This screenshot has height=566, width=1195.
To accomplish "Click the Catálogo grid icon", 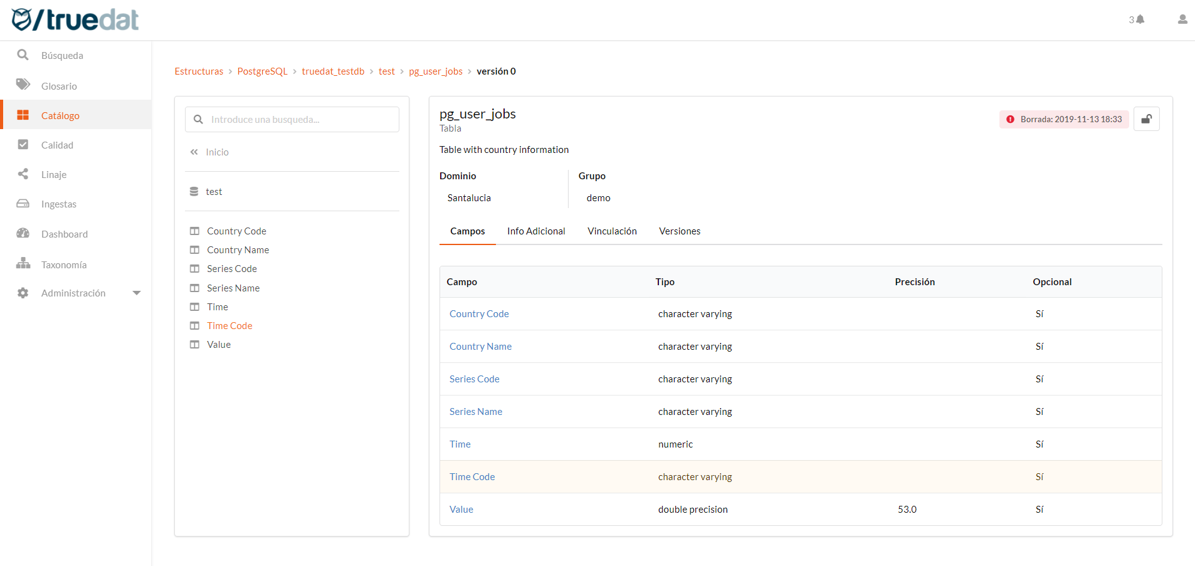I will pyautogui.click(x=23, y=115).
